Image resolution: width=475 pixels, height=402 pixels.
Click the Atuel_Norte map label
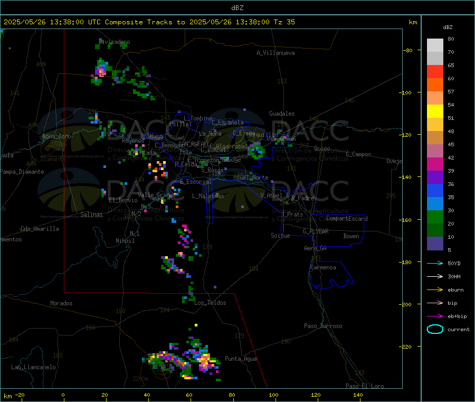[x=251, y=177]
